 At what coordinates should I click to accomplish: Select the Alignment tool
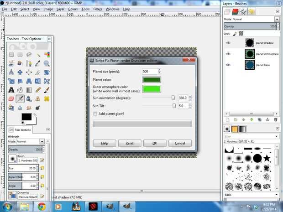click(29, 72)
